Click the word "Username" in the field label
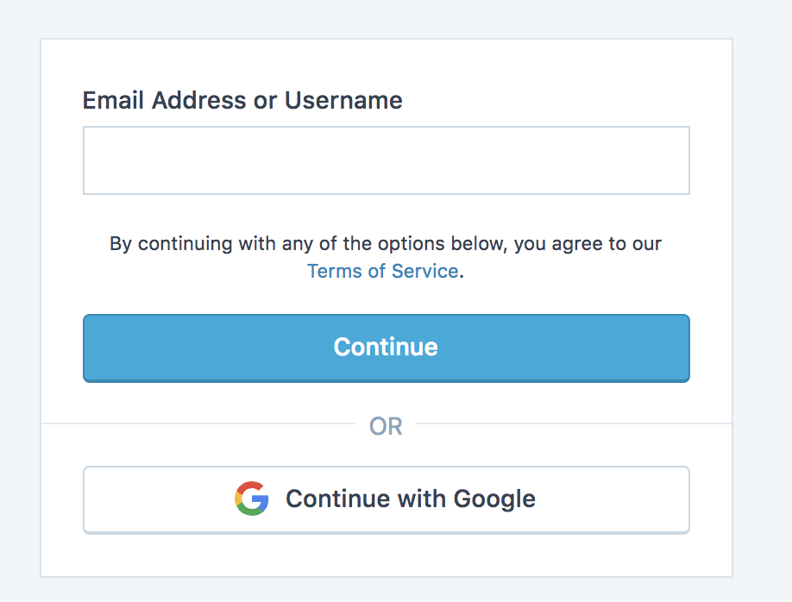The image size is (792, 602). pos(343,100)
